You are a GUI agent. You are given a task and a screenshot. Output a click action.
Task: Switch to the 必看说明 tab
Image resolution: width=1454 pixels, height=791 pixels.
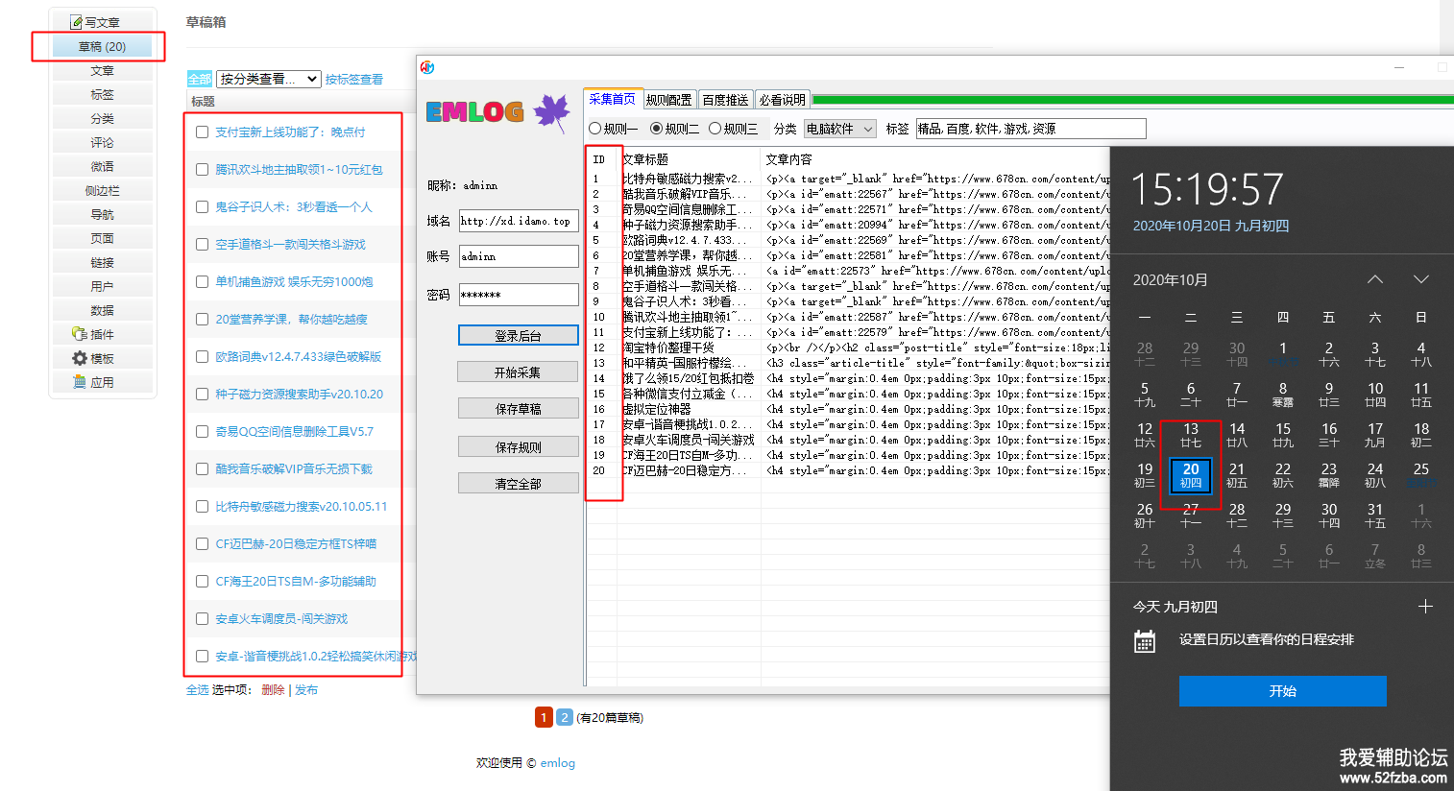tap(782, 100)
